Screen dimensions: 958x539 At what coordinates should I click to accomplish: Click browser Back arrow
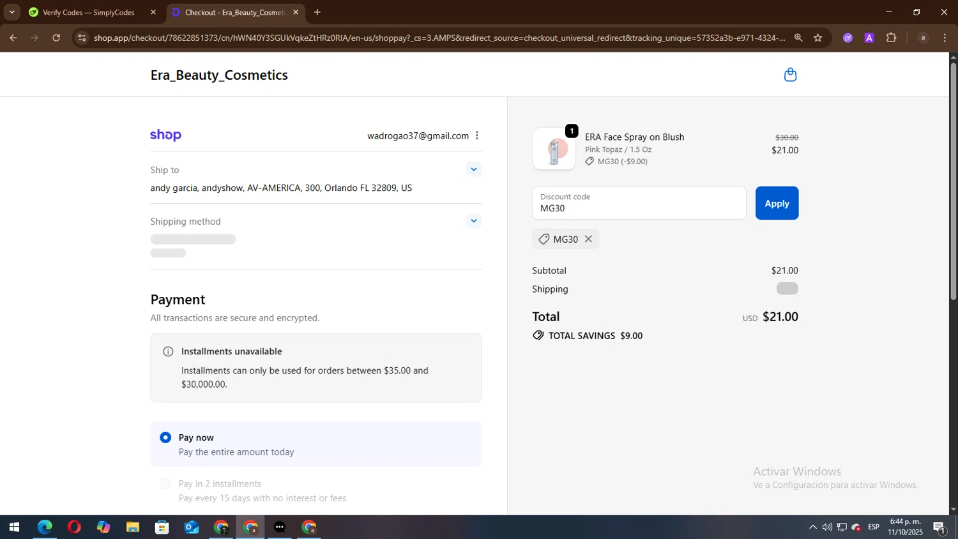click(13, 38)
